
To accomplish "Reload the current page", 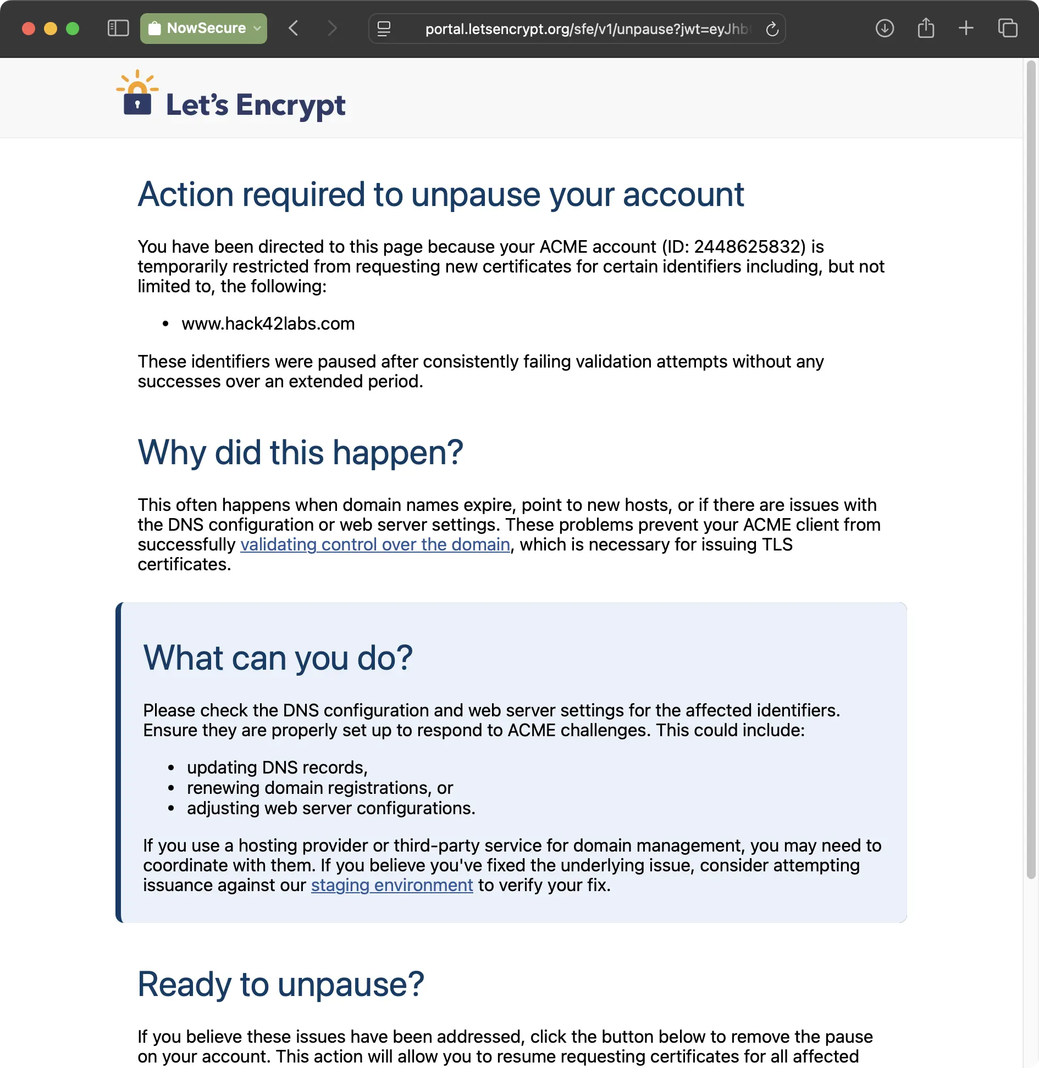I will [x=772, y=29].
